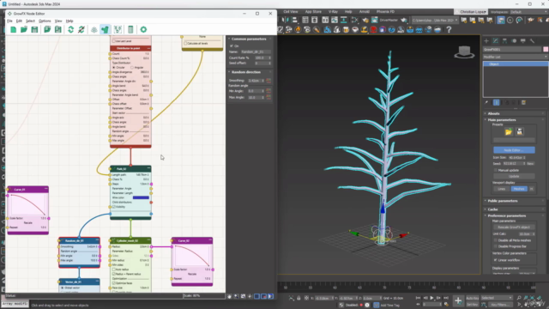Click the Open folder icon in GrowFX toolbar
The height and width of the screenshot is (309, 549).
(x=24, y=29)
